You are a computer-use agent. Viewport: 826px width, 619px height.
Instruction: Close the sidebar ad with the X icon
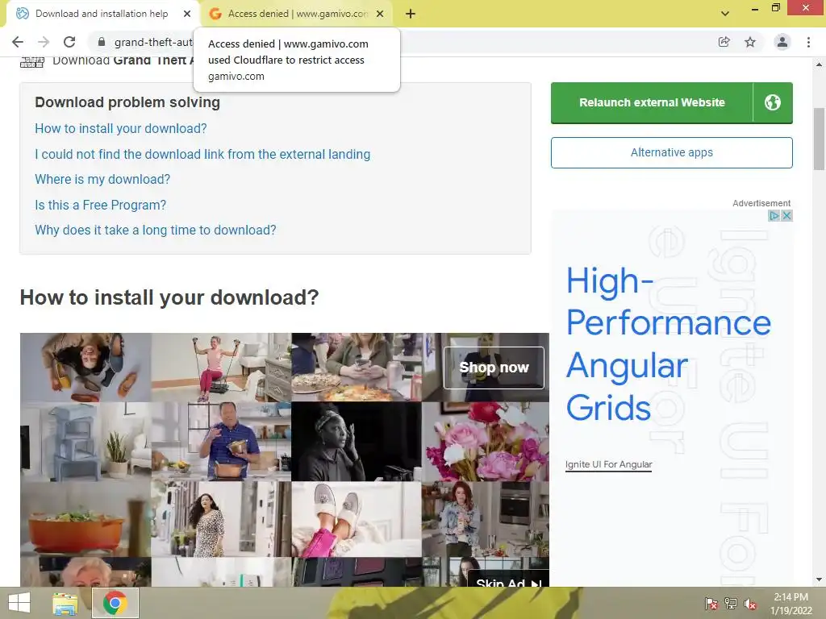click(x=786, y=216)
